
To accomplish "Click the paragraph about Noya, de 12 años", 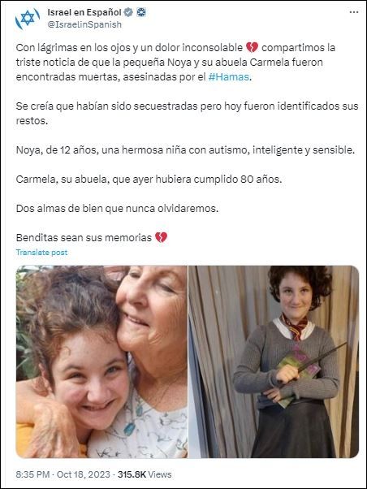I will (185, 150).
